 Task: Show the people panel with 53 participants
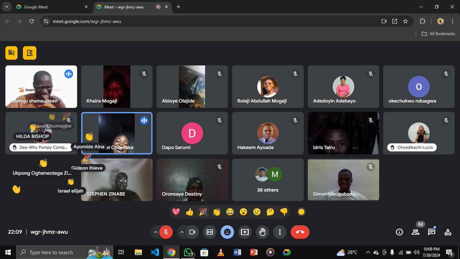click(416, 232)
